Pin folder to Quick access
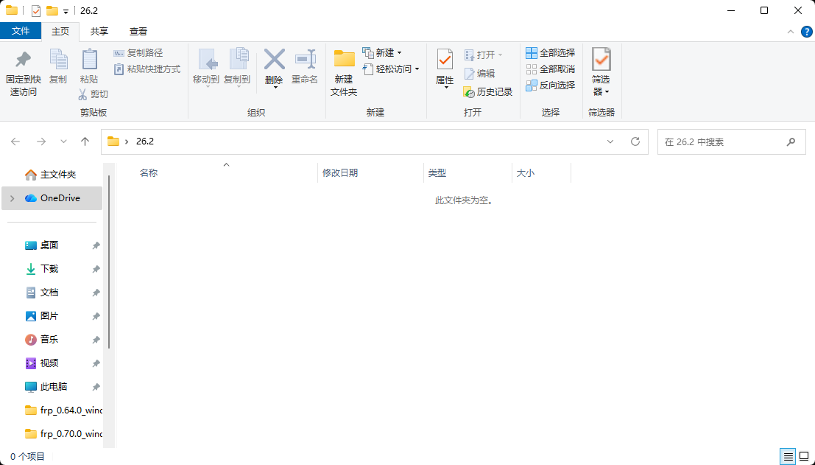The image size is (815, 465). (24, 74)
